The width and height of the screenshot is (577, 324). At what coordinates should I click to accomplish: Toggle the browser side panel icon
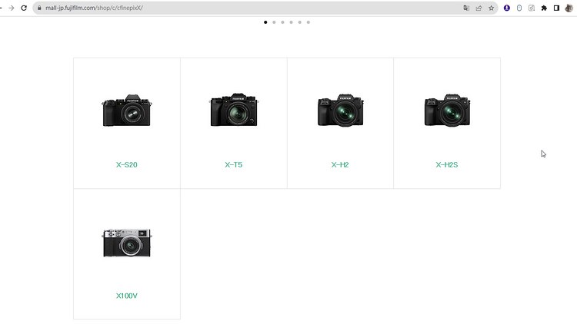[556, 8]
